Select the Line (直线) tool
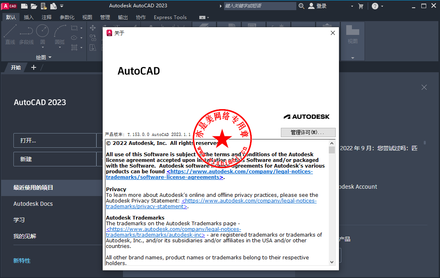The height and width of the screenshot is (278, 440). pyautogui.click(x=10, y=34)
